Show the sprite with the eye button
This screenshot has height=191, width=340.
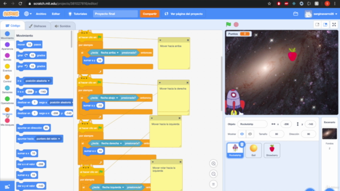point(242,134)
